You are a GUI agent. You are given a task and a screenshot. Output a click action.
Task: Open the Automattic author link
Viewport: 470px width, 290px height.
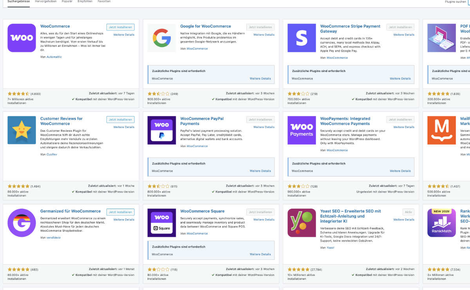click(54, 57)
